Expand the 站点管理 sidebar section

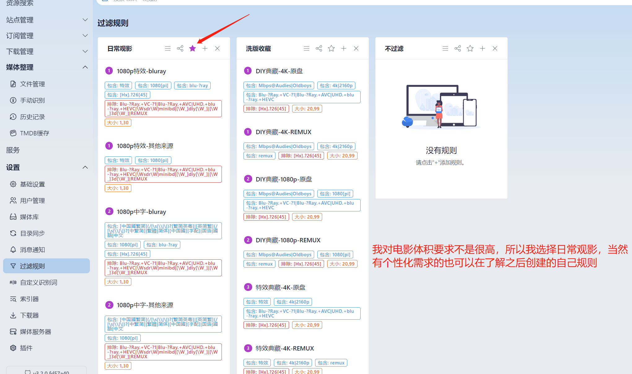46,20
